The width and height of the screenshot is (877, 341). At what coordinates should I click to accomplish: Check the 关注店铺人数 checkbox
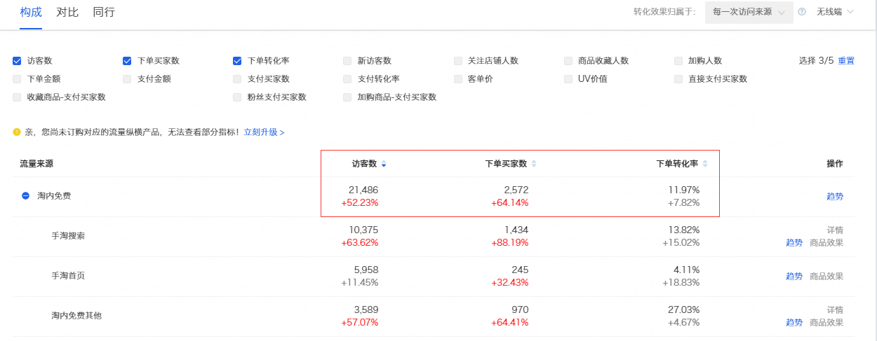[458, 61]
